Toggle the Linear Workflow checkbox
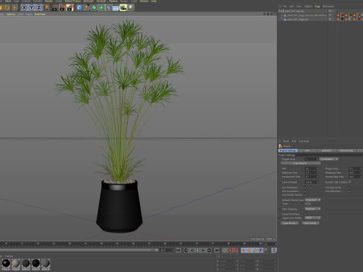 pyautogui.click(x=306, y=214)
